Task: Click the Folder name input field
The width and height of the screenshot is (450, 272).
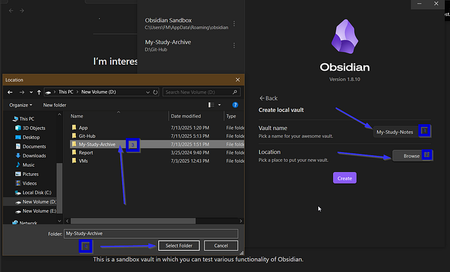Action: pos(151,234)
